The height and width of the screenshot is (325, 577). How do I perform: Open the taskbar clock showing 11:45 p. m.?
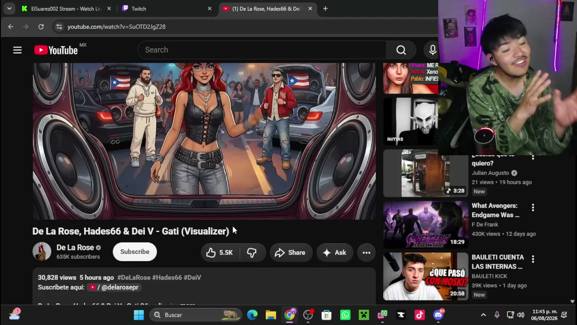[x=545, y=315]
